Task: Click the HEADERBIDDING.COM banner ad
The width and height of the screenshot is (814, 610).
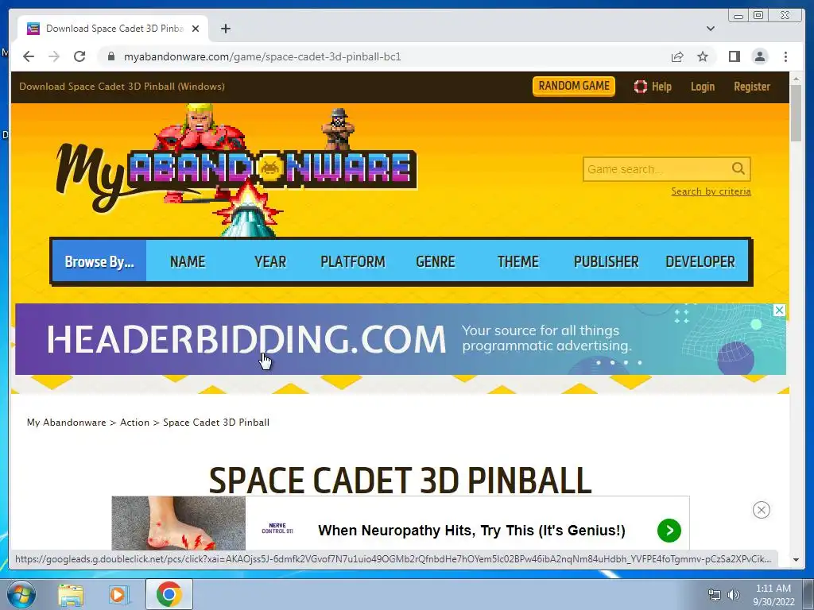Action: click(400, 339)
